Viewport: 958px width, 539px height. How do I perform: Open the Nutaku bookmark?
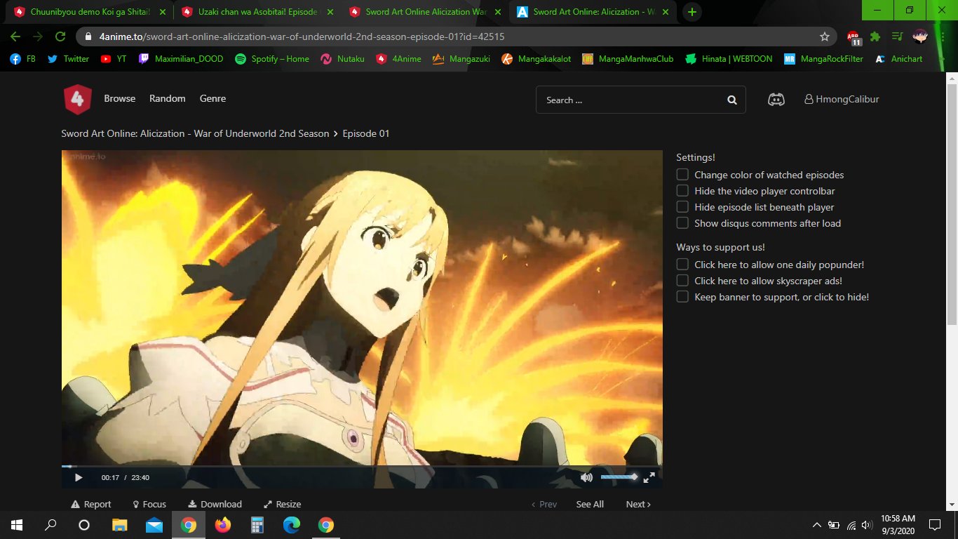point(342,59)
